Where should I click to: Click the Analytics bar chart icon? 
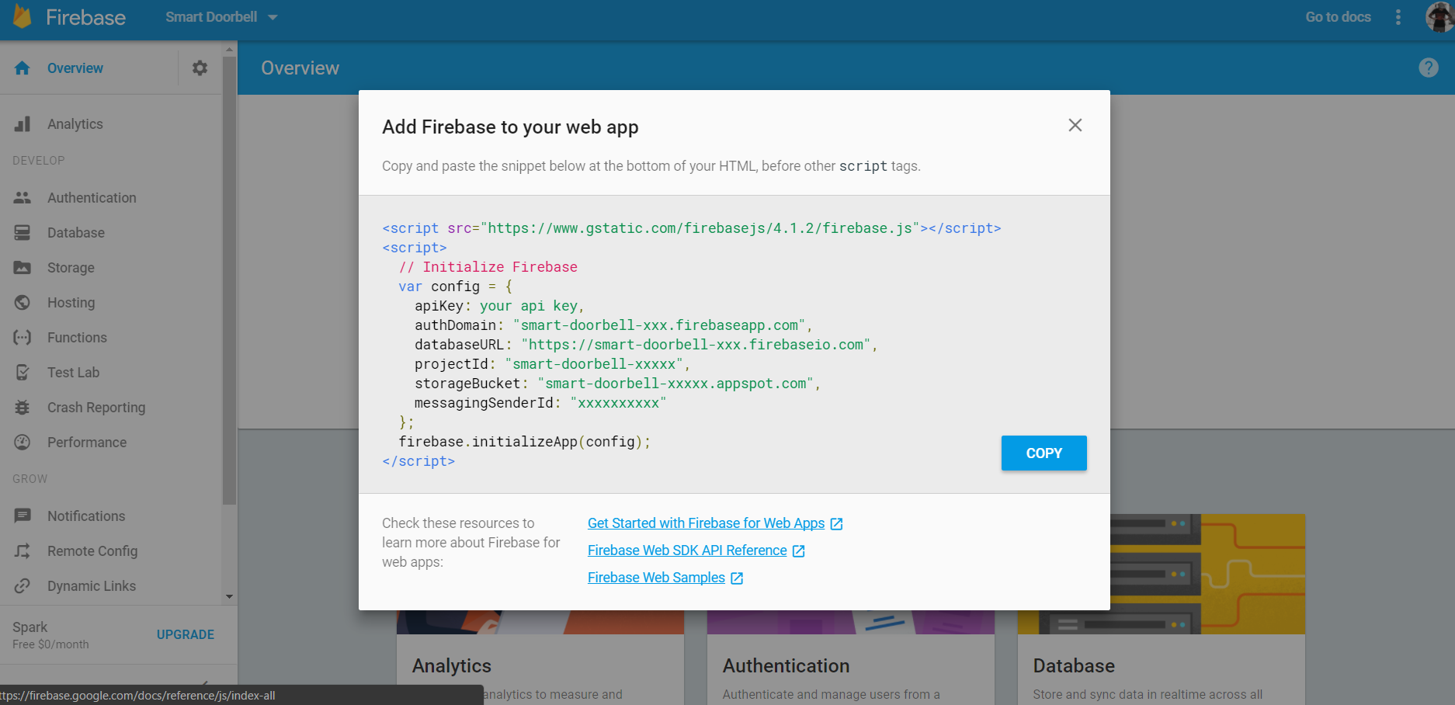coord(23,124)
